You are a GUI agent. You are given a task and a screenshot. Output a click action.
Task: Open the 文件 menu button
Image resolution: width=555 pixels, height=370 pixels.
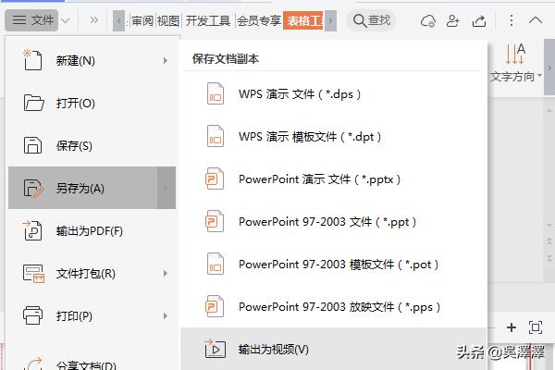click(31, 20)
